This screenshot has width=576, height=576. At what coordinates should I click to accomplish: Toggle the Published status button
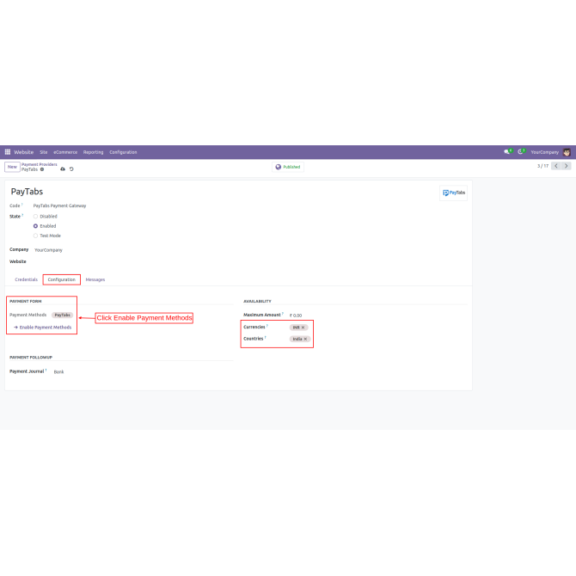(288, 167)
